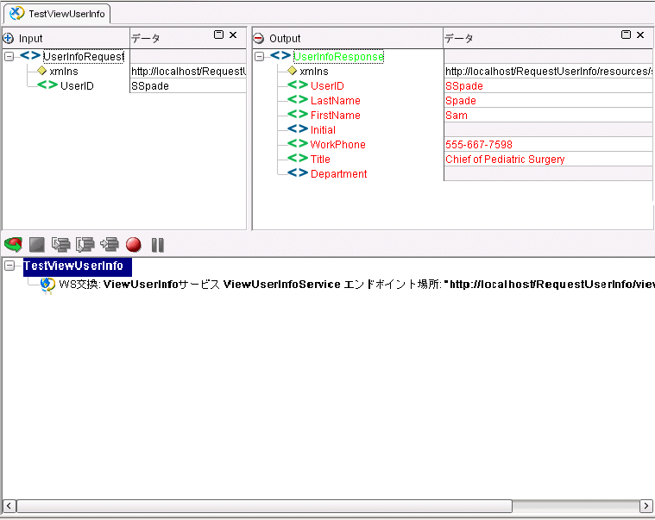Click the UserInfoResponse bracket icon
This screenshot has width=655, height=520.
coord(280,55)
